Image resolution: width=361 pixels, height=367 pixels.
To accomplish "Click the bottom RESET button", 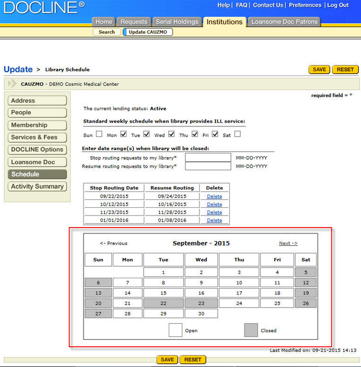I will (x=193, y=360).
